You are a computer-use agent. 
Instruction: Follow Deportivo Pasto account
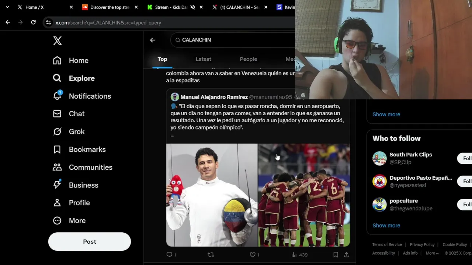coord(465,181)
